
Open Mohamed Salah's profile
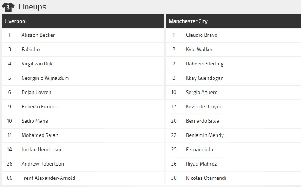40,135
